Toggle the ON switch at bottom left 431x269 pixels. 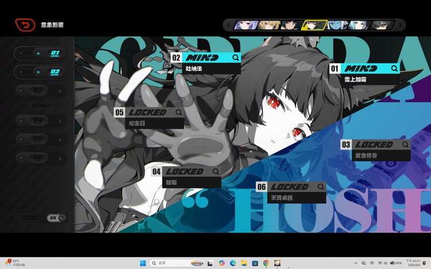point(56,218)
